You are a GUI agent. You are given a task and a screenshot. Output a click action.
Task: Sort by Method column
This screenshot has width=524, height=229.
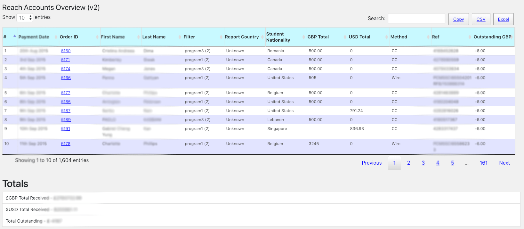tap(410, 37)
